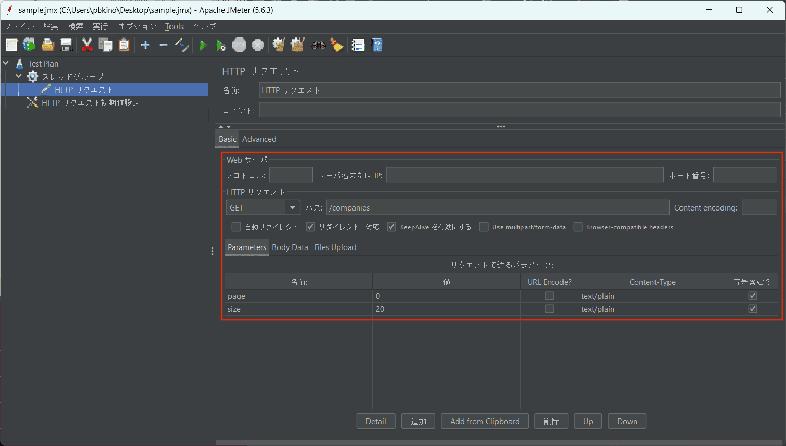
Task: Switch to the Files Upload tab
Action: [335, 247]
